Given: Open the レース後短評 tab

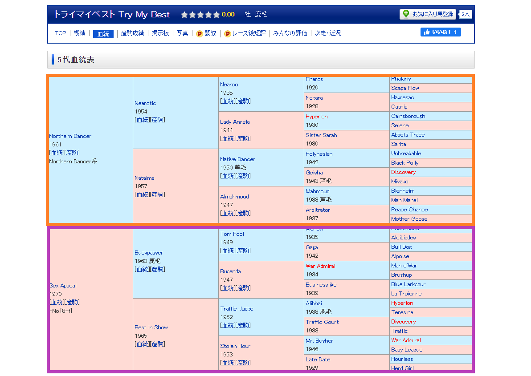Looking at the screenshot, I should [249, 33].
